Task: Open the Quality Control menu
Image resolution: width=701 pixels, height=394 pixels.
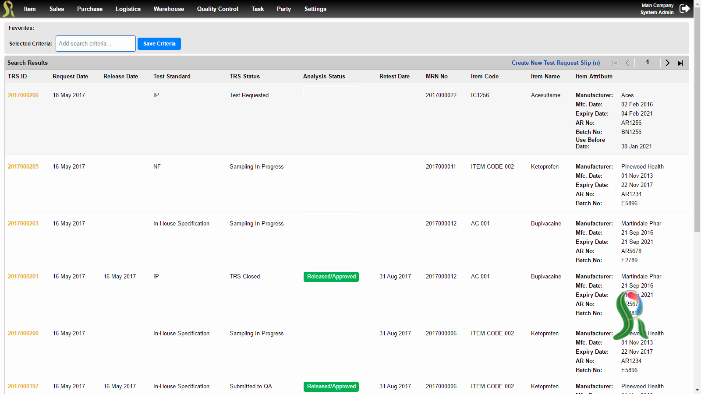Action: (x=217, y=9)
